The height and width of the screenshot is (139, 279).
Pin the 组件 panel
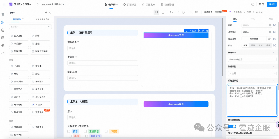pos(46,13)
